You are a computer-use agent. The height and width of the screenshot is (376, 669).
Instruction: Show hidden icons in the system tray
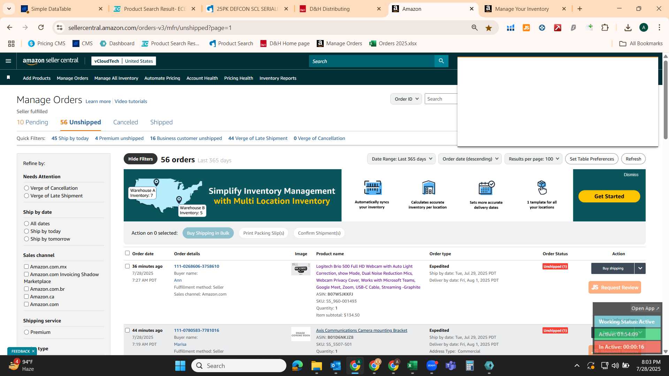click(x=577, y=366)
